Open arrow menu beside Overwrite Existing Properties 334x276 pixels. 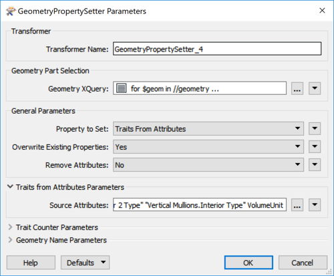(x=315, y=146)
